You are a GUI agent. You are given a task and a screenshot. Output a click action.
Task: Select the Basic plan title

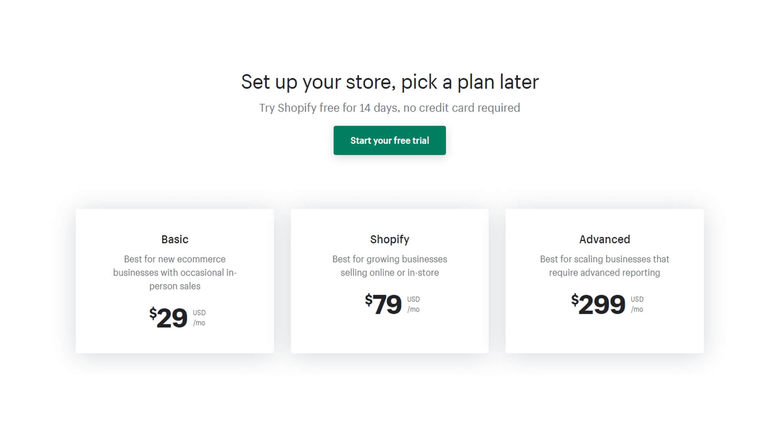(x=175, y=240)
